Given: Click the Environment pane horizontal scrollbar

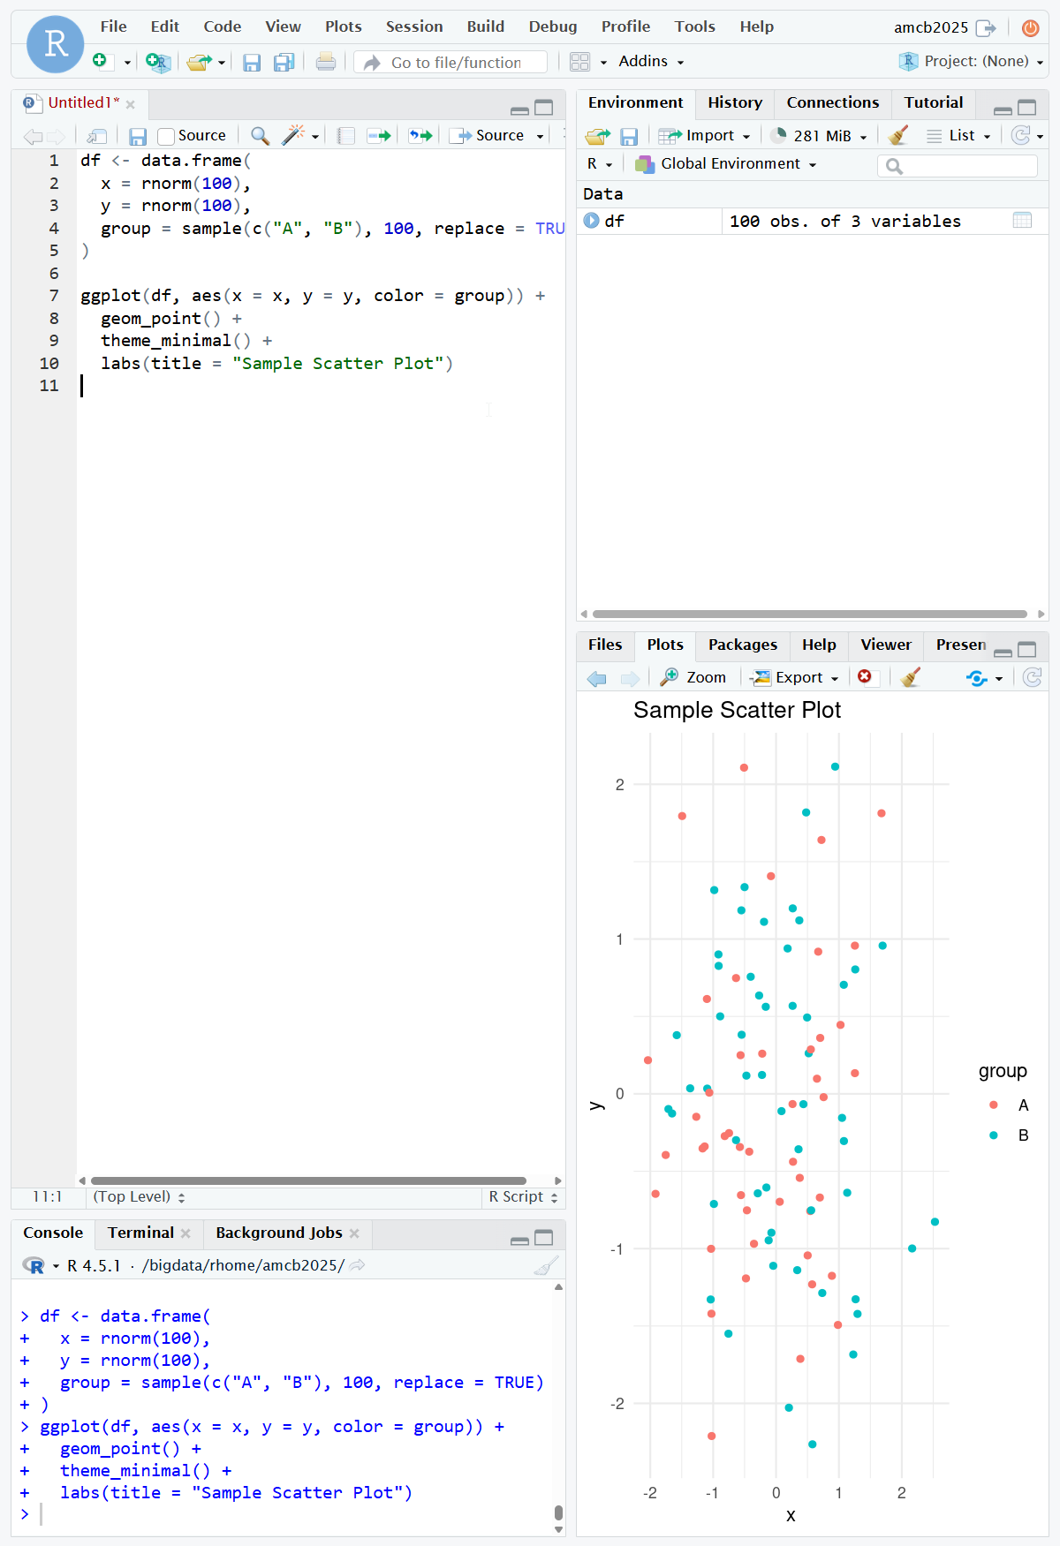Looking at the screenshot, I should click(810, 614).
